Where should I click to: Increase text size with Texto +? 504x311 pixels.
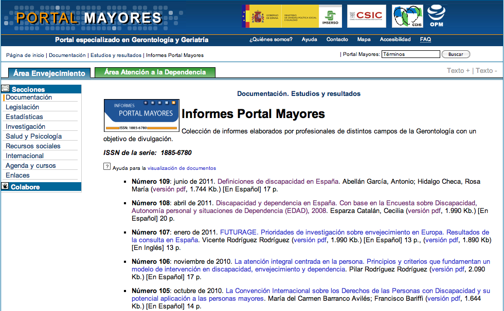pyautogui.click(x=458, y=70)
